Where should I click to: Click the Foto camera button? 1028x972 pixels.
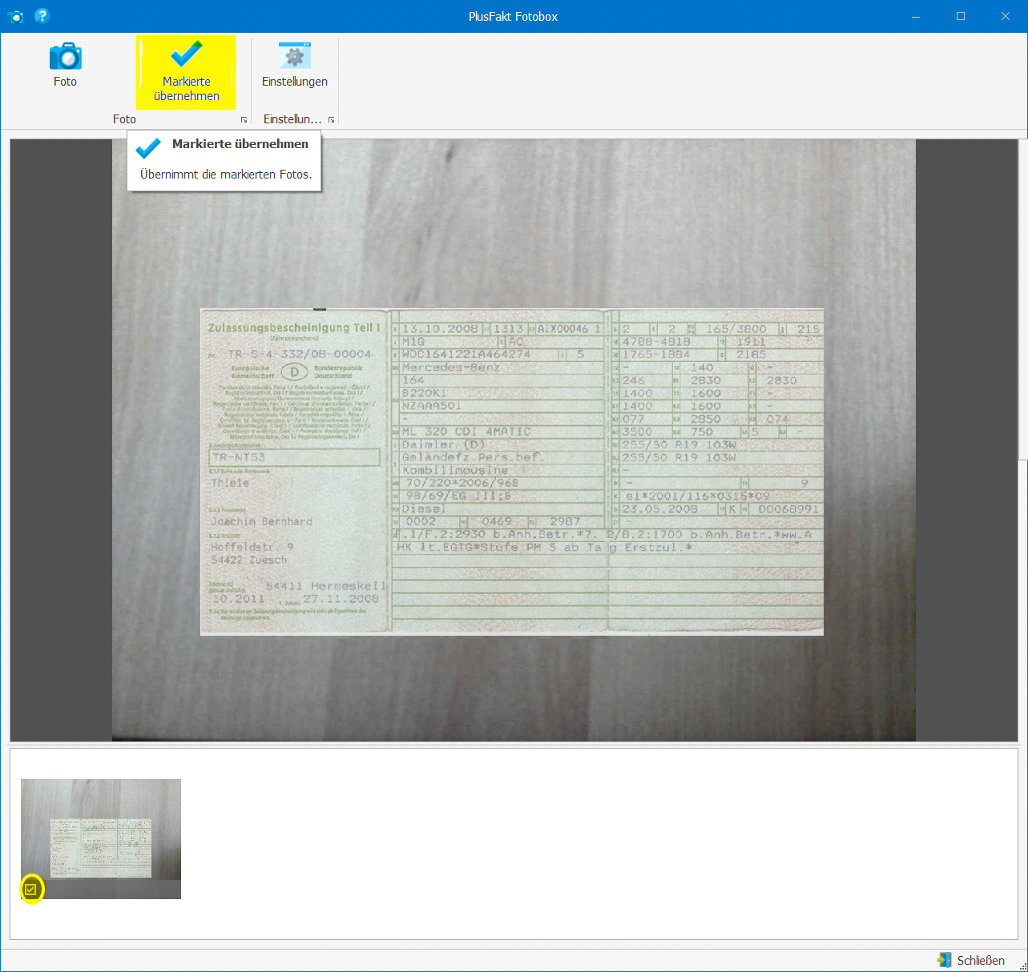pyautogui.click(x=65, y=66)
